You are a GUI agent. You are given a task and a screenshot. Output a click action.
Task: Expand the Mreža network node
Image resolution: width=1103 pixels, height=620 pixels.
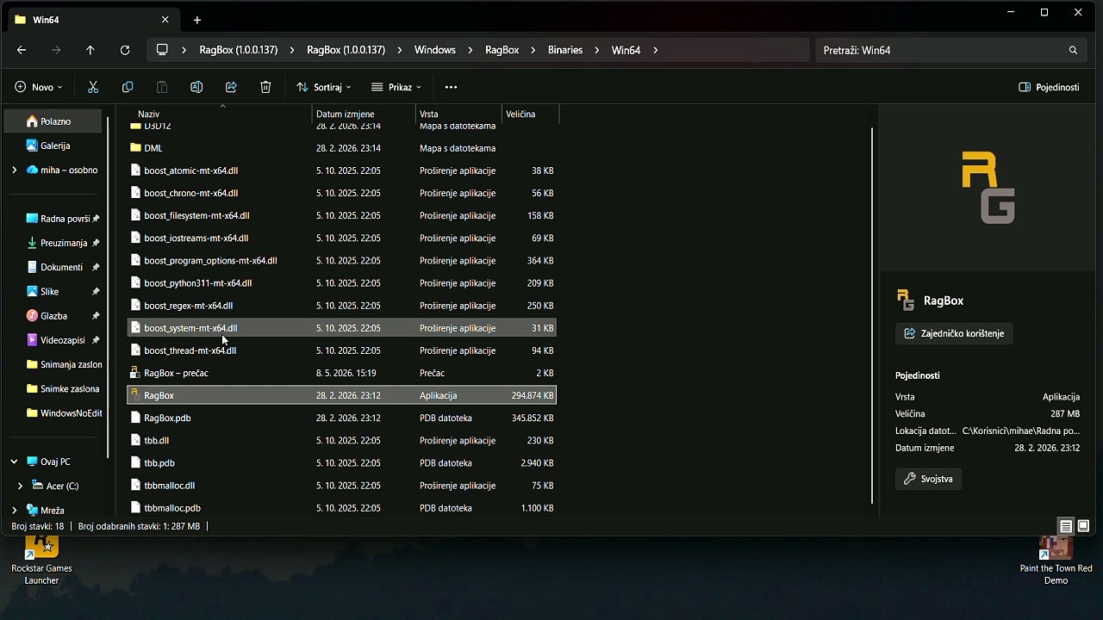[14, 510]
